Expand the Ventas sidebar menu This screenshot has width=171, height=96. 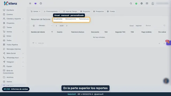point(13,32)
